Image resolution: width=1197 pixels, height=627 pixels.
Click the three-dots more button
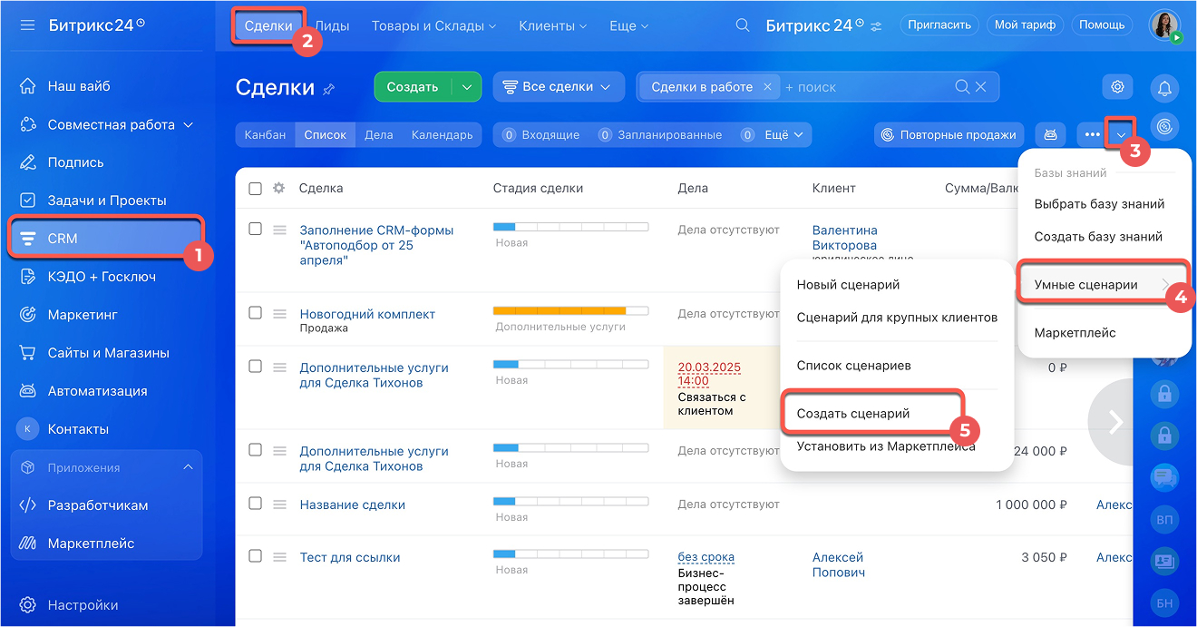coord(1090,134)
